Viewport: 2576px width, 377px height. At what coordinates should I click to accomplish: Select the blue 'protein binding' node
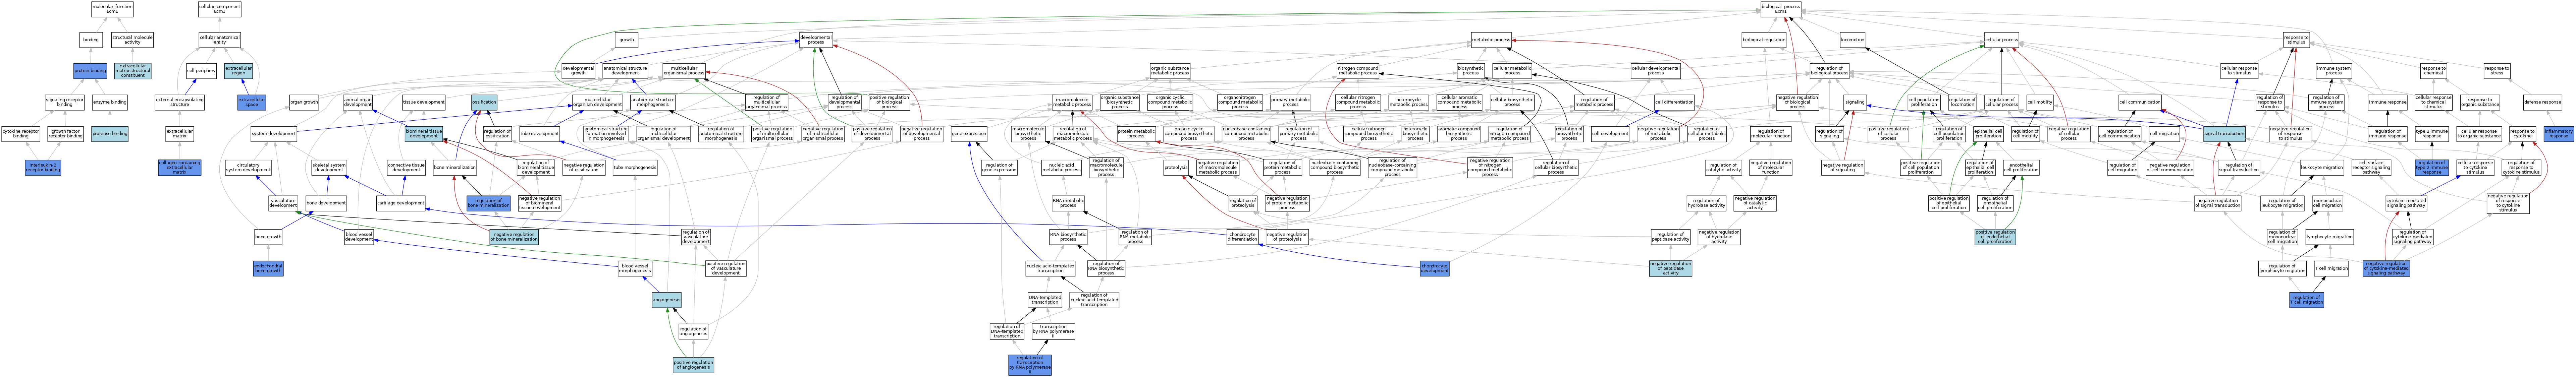pos(90,71)
